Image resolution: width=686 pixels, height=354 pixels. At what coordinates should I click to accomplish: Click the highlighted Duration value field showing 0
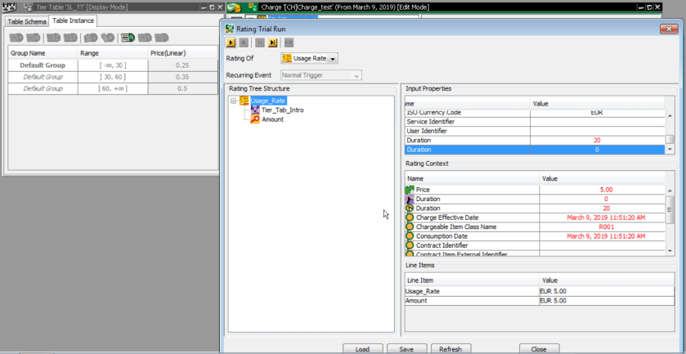click(596, 150)
